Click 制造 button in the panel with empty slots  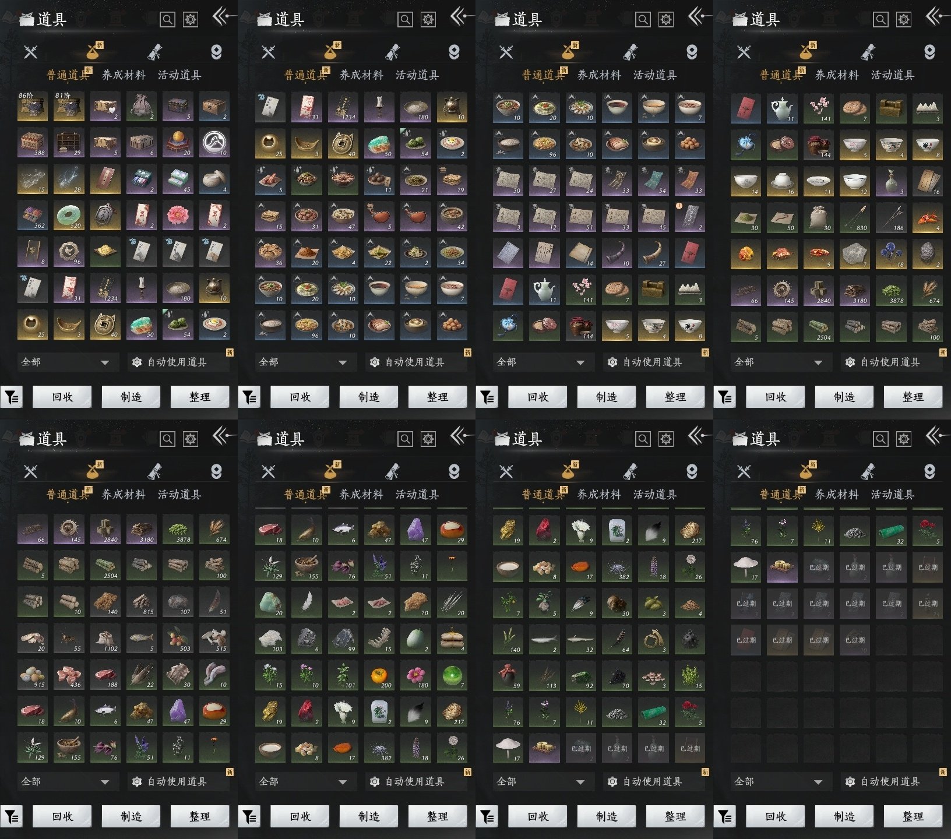[x=844, y=816]
